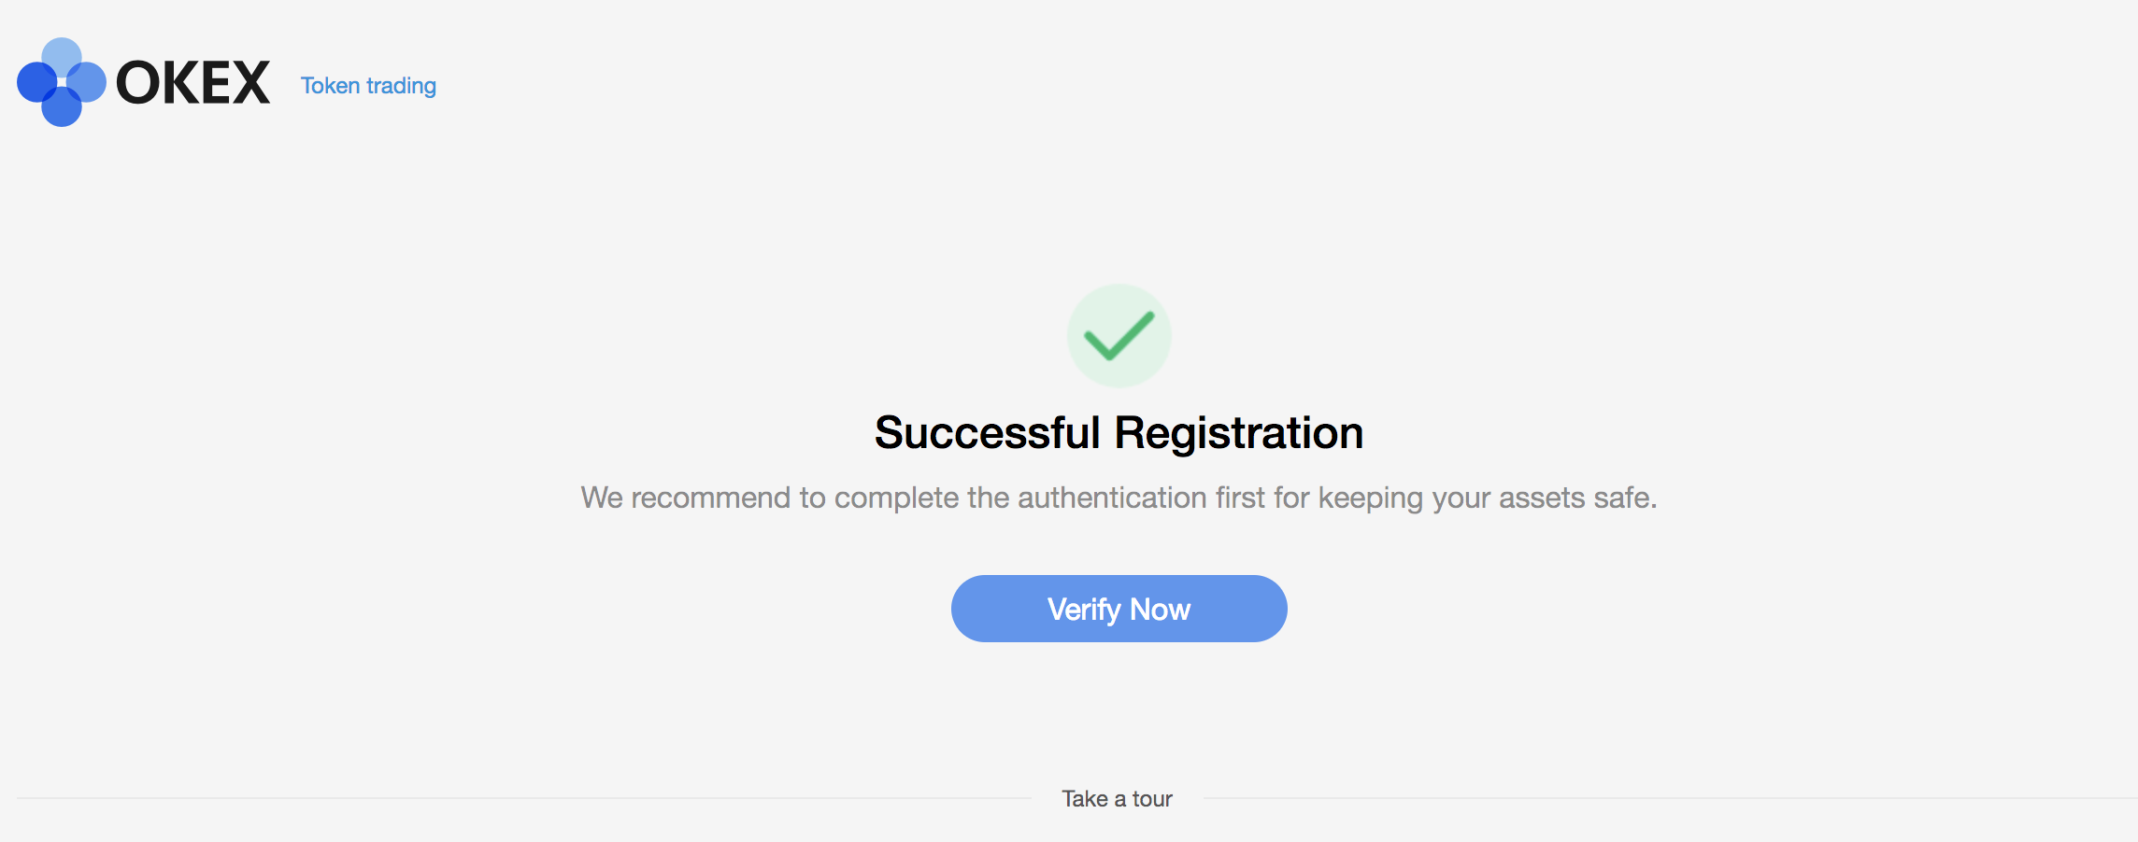Click the OKEX wordmark text

pos(192,83)
